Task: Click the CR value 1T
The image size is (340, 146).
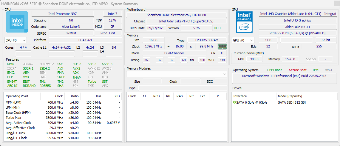Action: coord(222,53)
